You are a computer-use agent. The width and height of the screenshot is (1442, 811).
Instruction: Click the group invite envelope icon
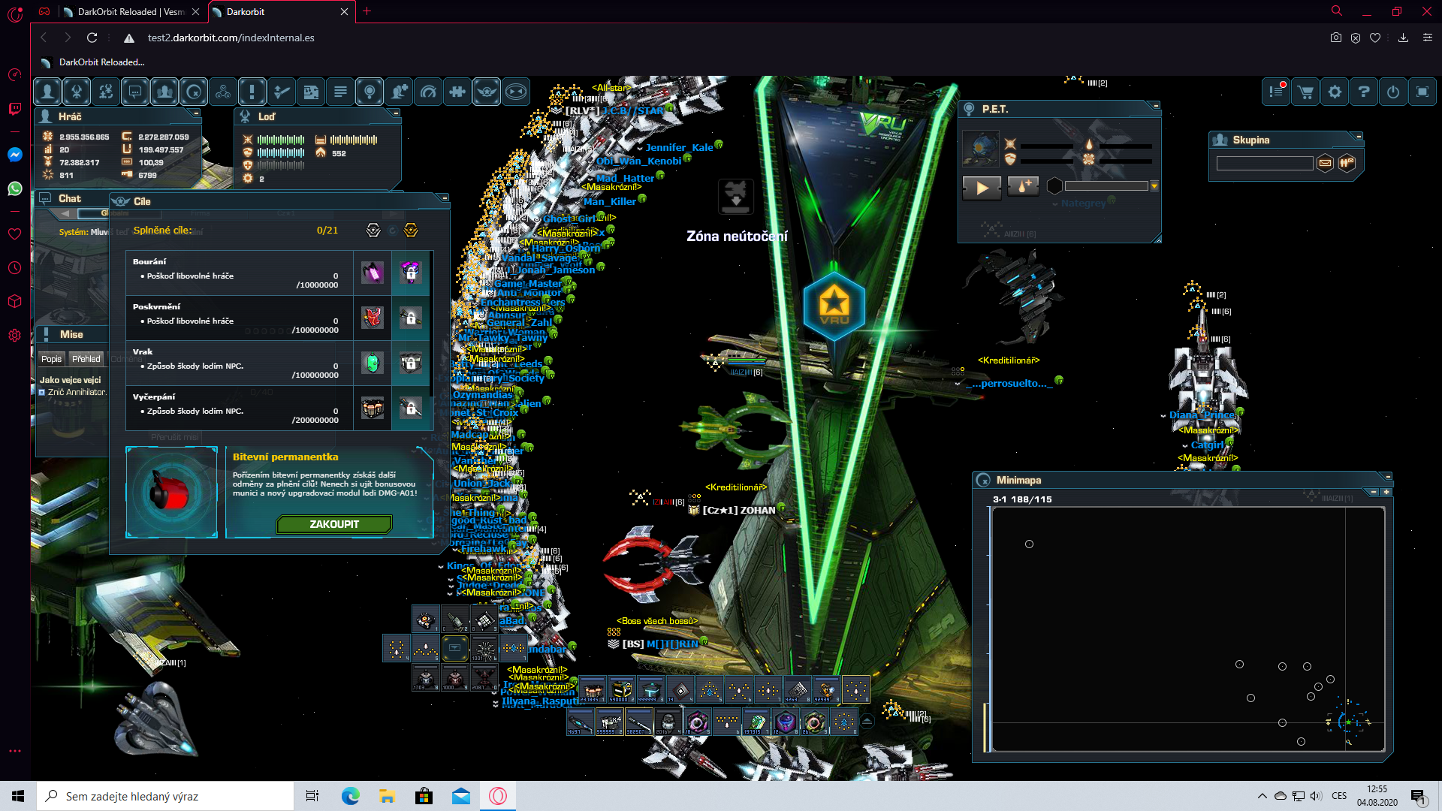(1325, 163)
